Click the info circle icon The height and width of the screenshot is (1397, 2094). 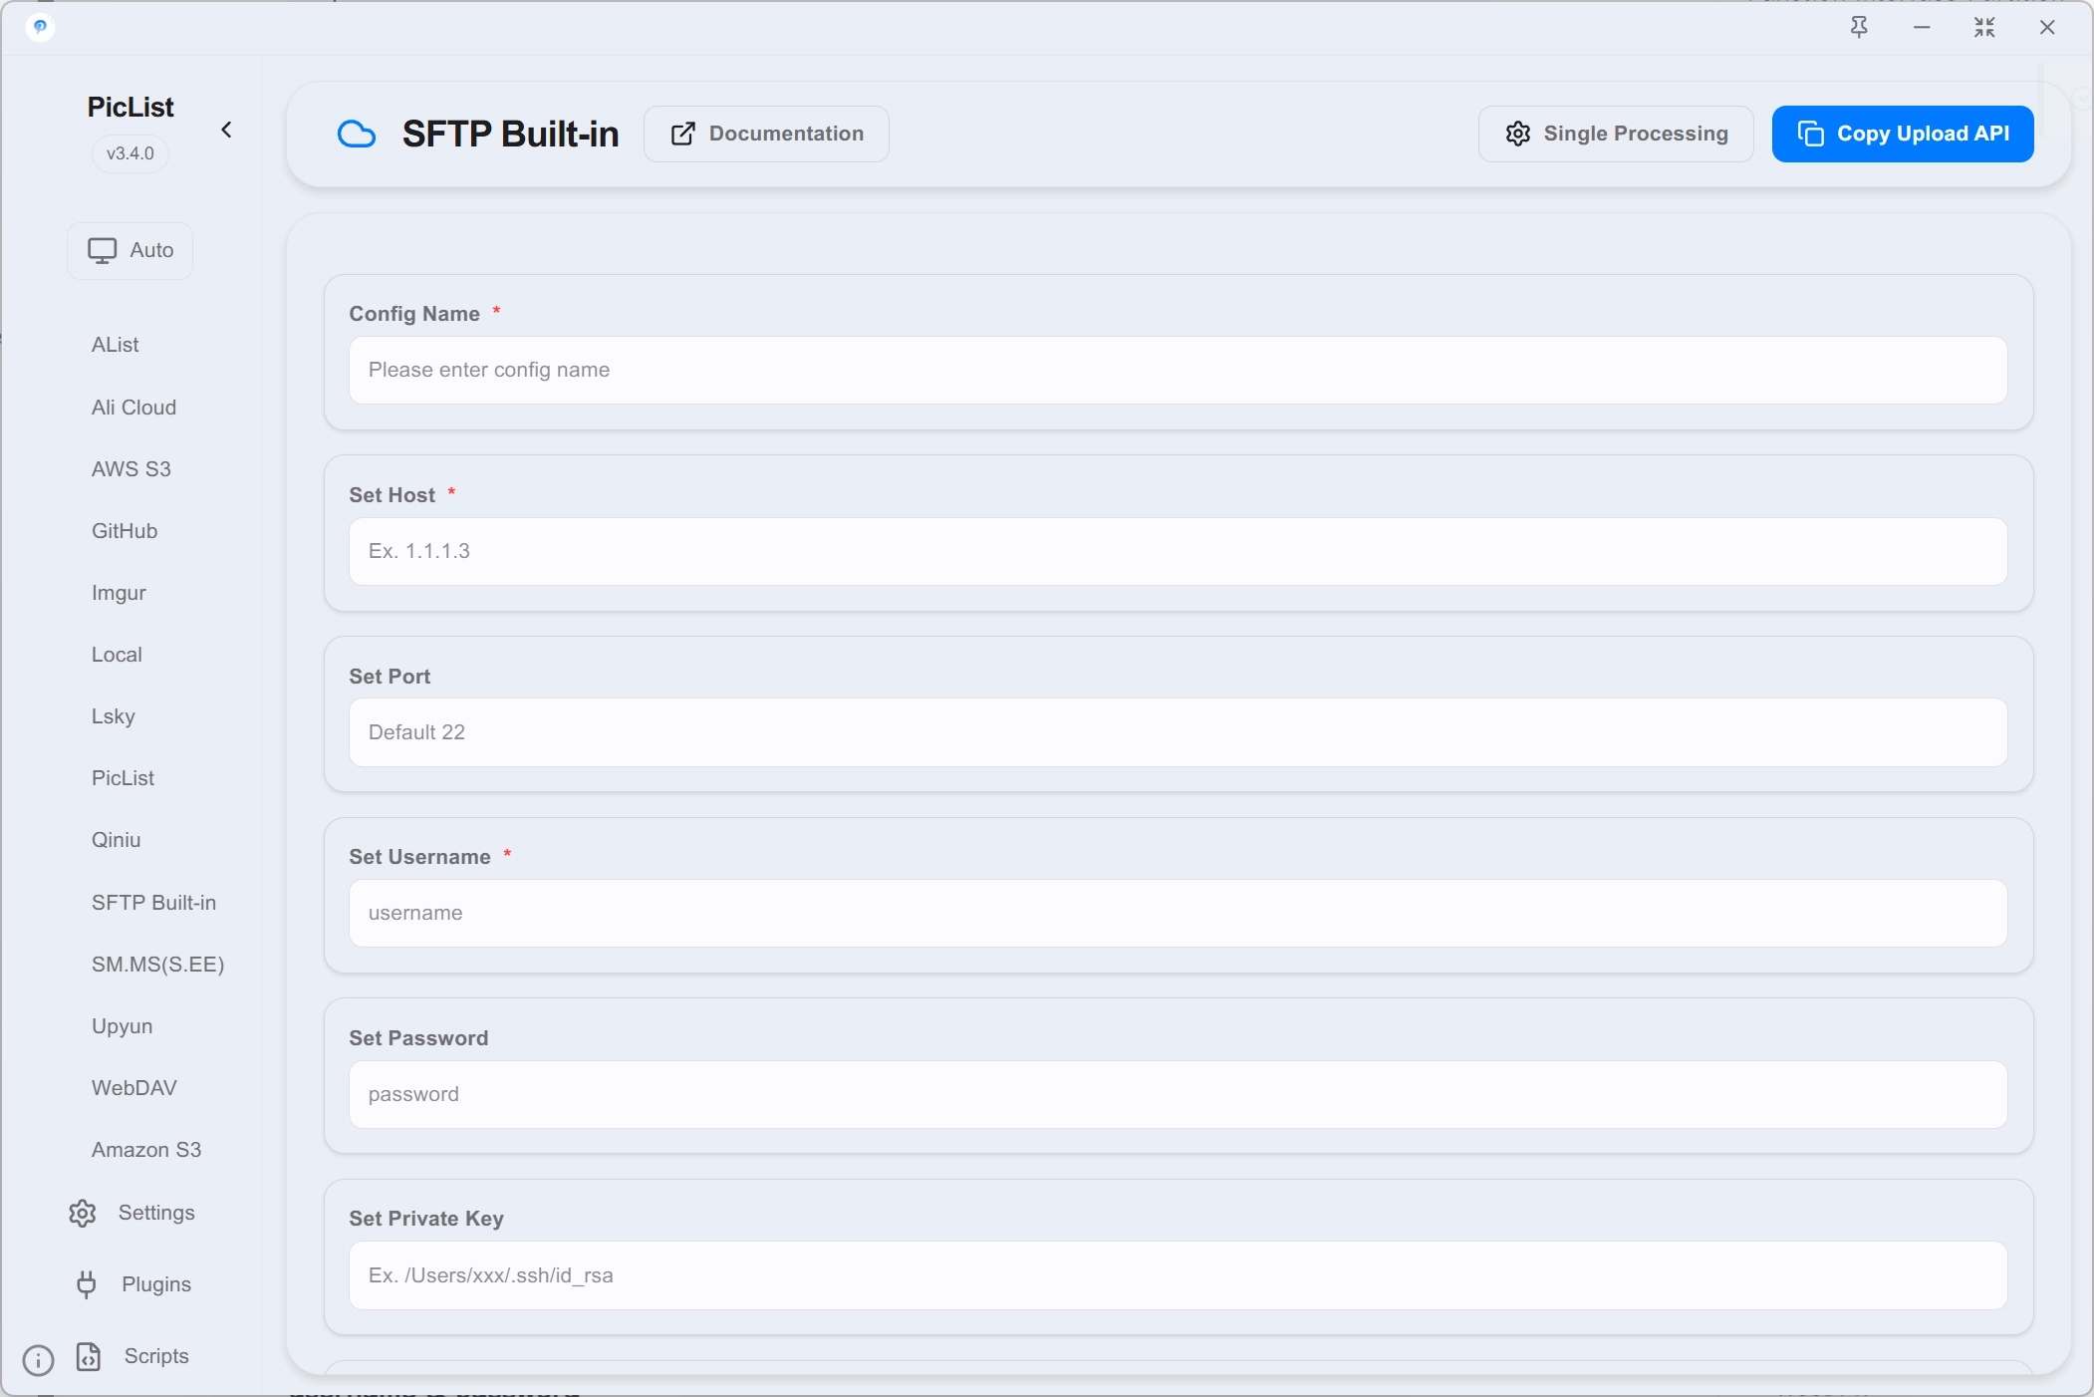pyautogui.click(x=38, y=1360)
